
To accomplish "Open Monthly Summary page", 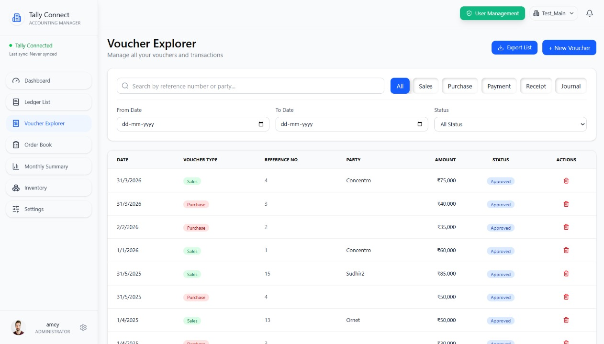I will [49, 166].
